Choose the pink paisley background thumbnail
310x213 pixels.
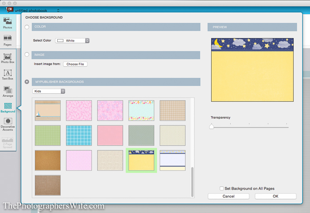(x=79, y=110)
